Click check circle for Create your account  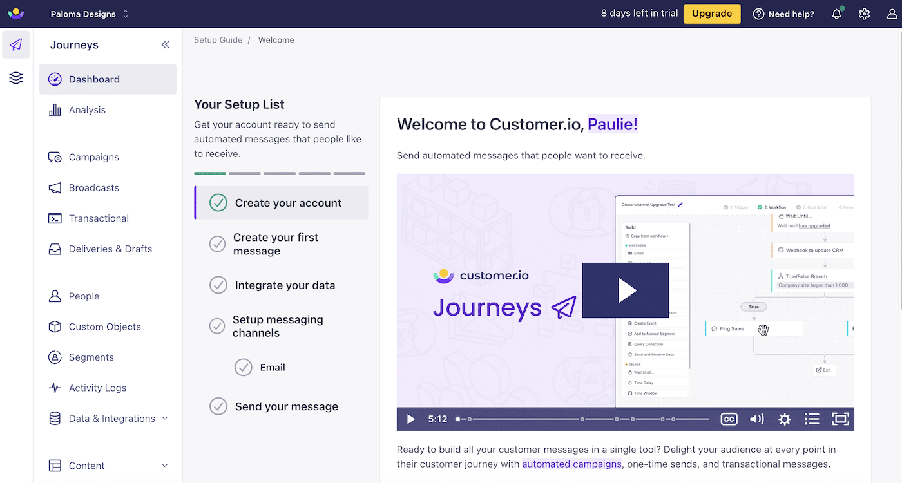[x=218, y=203]
